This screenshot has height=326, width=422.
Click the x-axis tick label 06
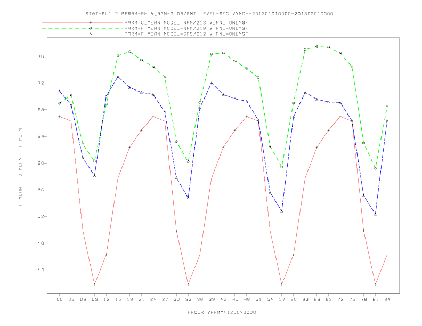pyautogui.click(x=83, y=299)
